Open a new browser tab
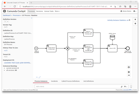The height and width of the screenshot is (95, 140). pos(31,3)
